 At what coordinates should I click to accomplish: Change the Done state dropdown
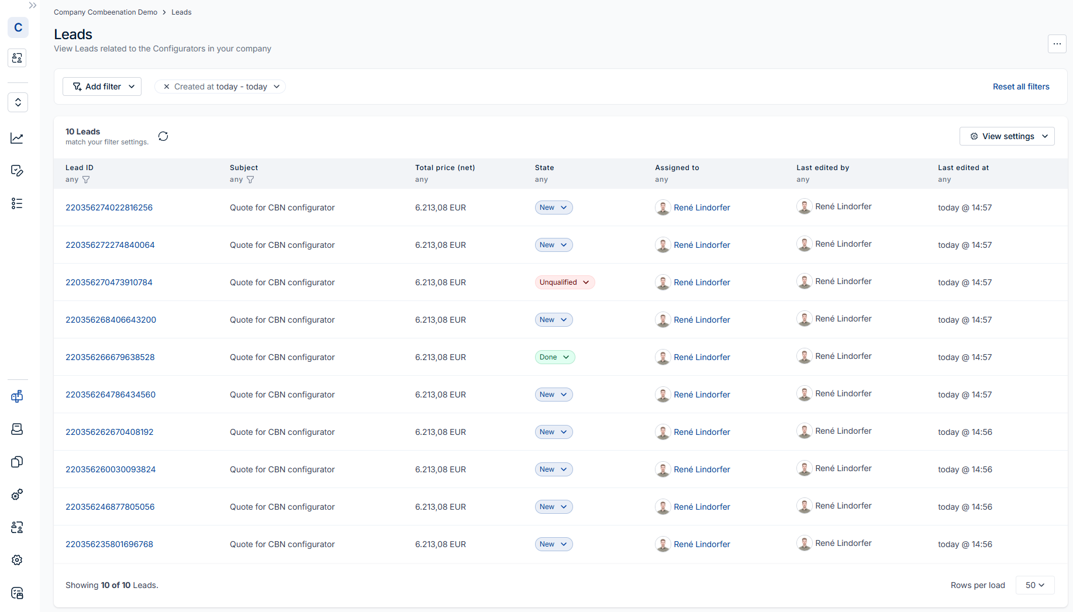[554, 357]
